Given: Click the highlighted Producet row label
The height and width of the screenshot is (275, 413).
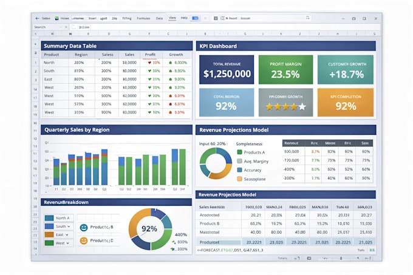Looking at the screenshot, I should pyautogui.click(x=209, y=242).
